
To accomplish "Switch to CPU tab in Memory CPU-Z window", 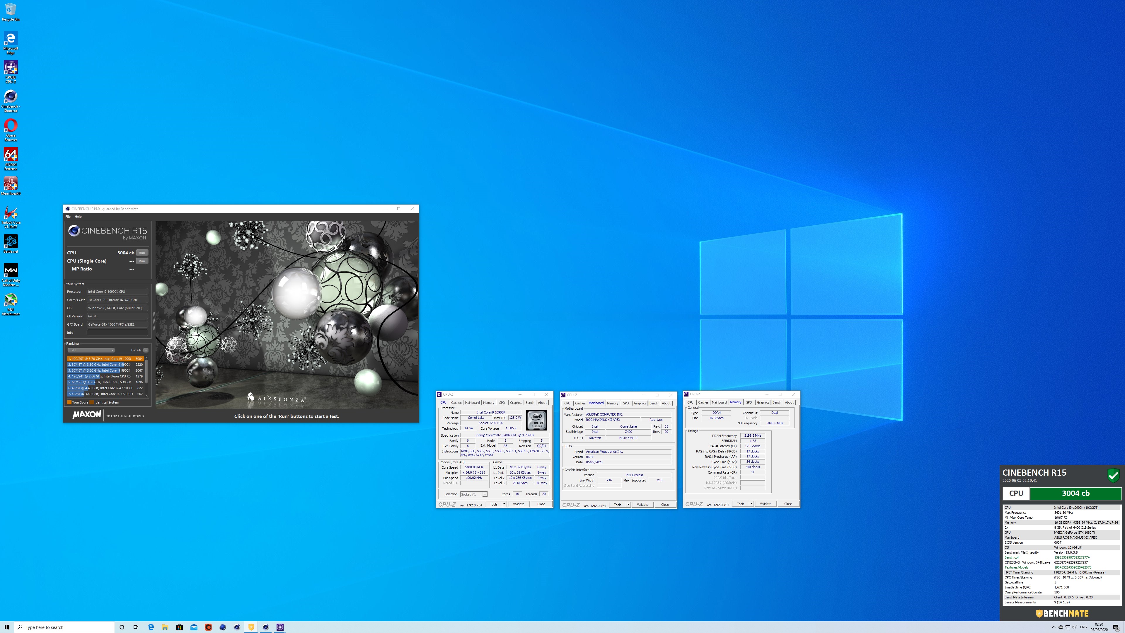I will coord(690,402).
